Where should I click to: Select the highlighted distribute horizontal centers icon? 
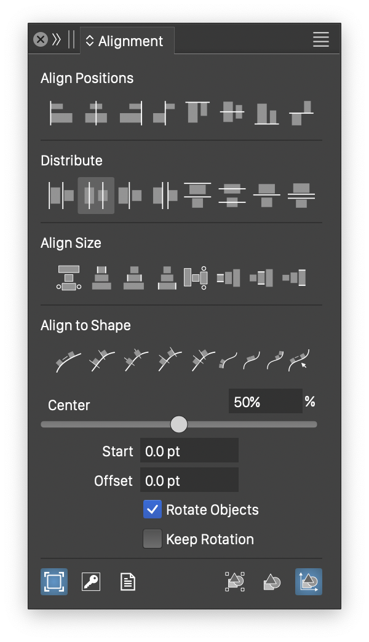pyautogui.click(x=96, y=196)
